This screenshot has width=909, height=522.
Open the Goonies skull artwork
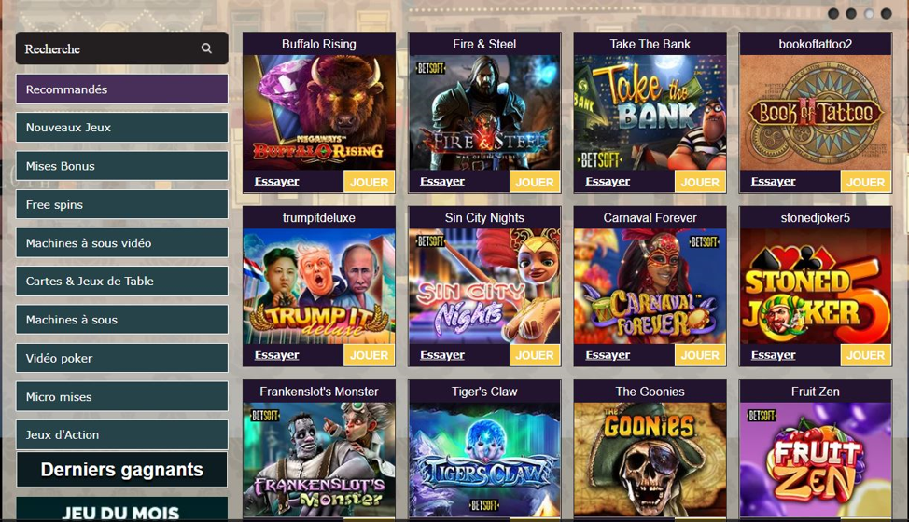click(650, 460)
